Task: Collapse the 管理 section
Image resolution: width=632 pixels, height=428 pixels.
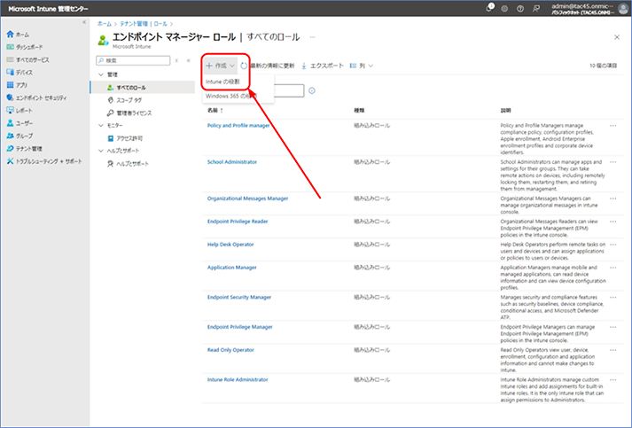Action: pyautogui.click(x=101, y=74)
